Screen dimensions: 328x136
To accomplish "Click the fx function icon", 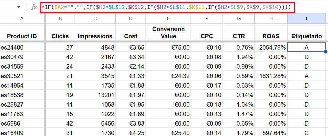I will pos(34,7).
